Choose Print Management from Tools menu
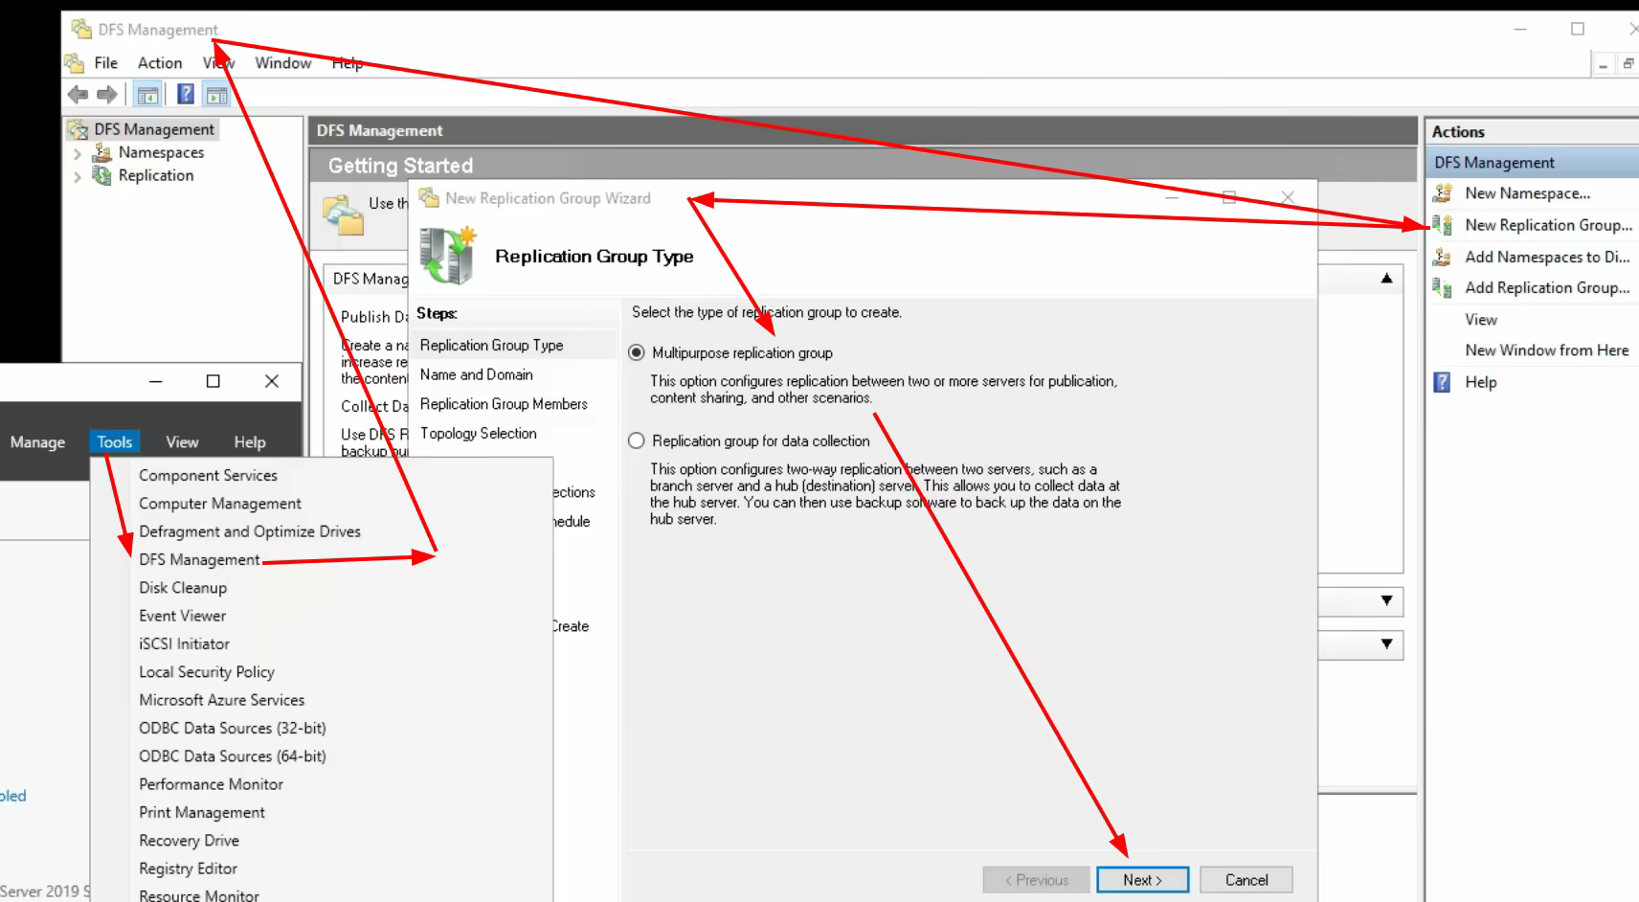1639x902 pixels. pyautogui.click(x=202, y=812)
